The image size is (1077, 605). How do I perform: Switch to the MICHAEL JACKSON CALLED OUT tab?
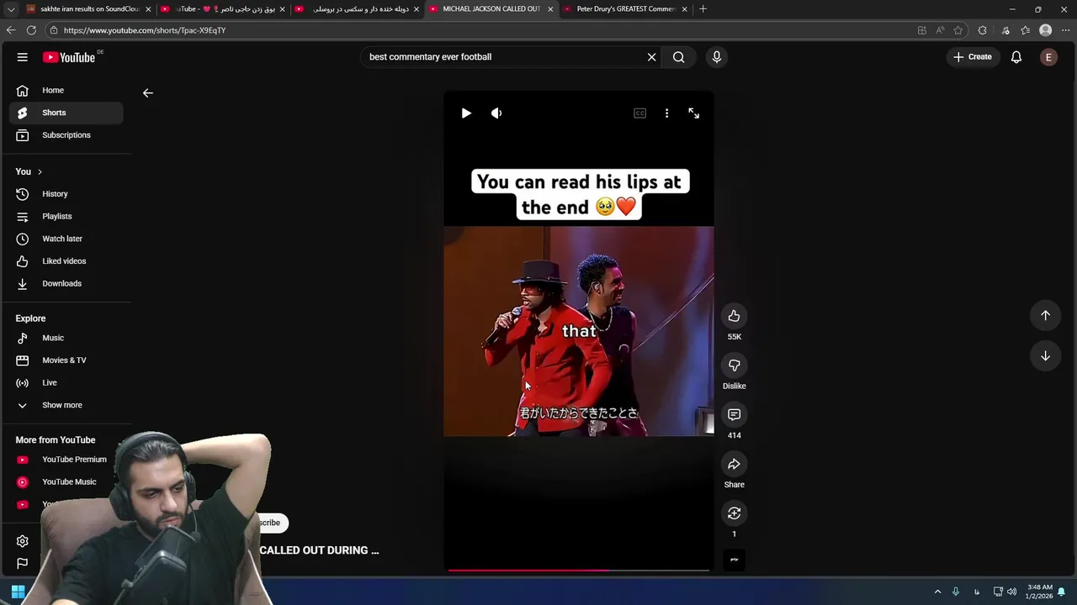click(x=490, y=9)
